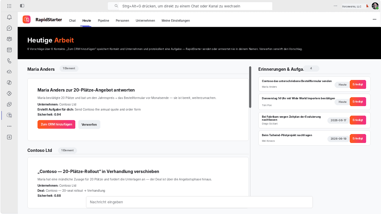Mark Fabrikam follow-up as Erledigt
381x214 pixels.
pos(358,120)
